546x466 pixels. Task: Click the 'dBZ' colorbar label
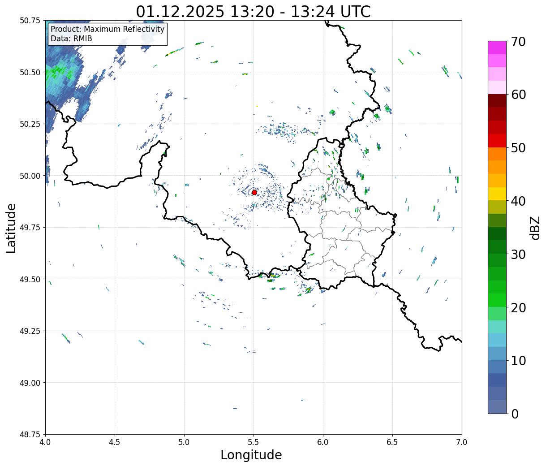tap(535, 228)
